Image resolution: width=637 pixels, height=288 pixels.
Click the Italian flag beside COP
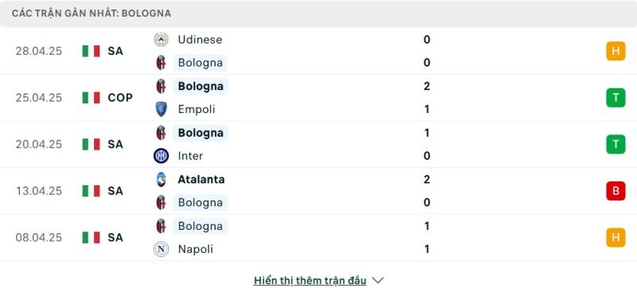coord(91,98)
